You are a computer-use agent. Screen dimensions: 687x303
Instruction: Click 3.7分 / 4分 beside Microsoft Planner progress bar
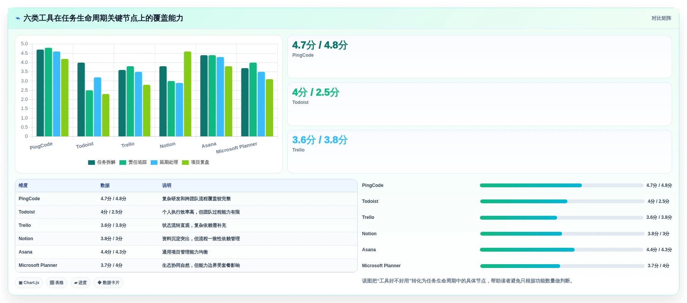click(x=658, y=266)
